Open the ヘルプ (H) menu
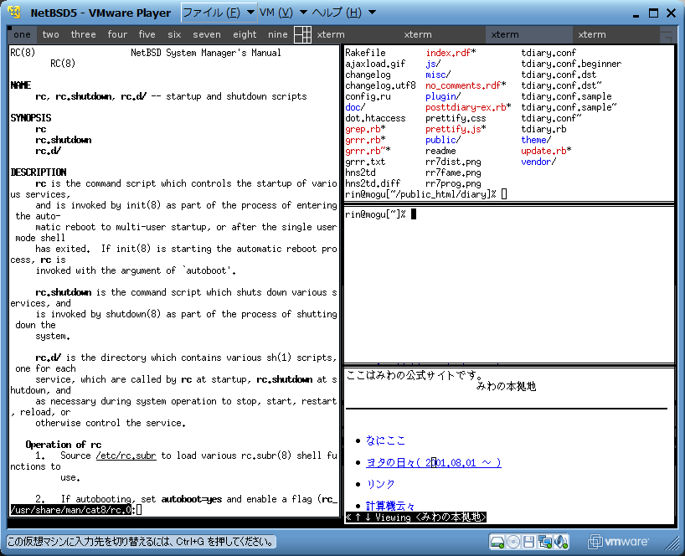685x556 pixels. (337, 13)
